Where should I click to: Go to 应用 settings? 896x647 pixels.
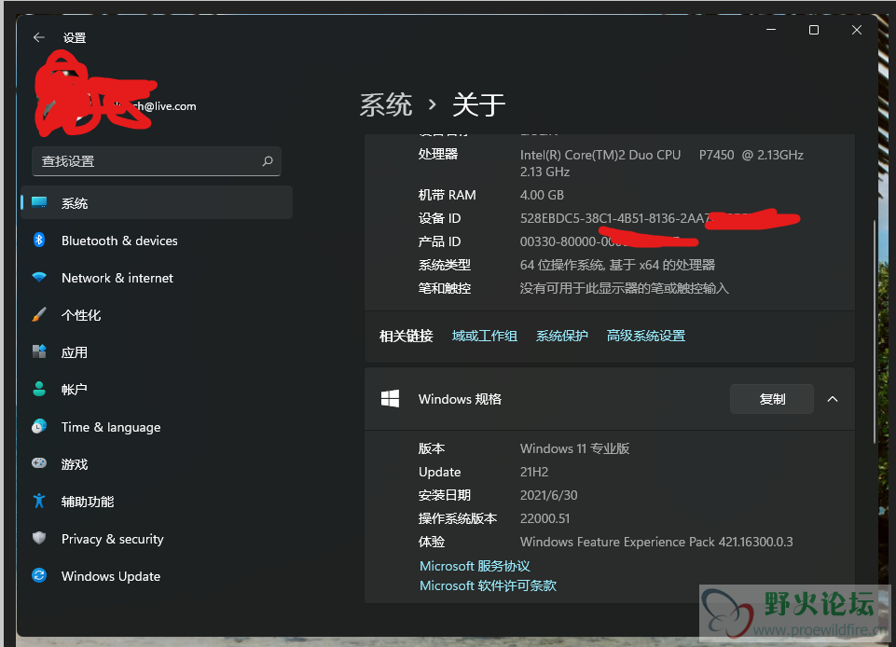157,352
